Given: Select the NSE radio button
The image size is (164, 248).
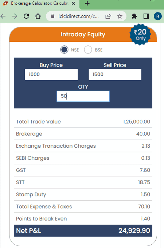Looking at the screenshot, I should [64, 50].
